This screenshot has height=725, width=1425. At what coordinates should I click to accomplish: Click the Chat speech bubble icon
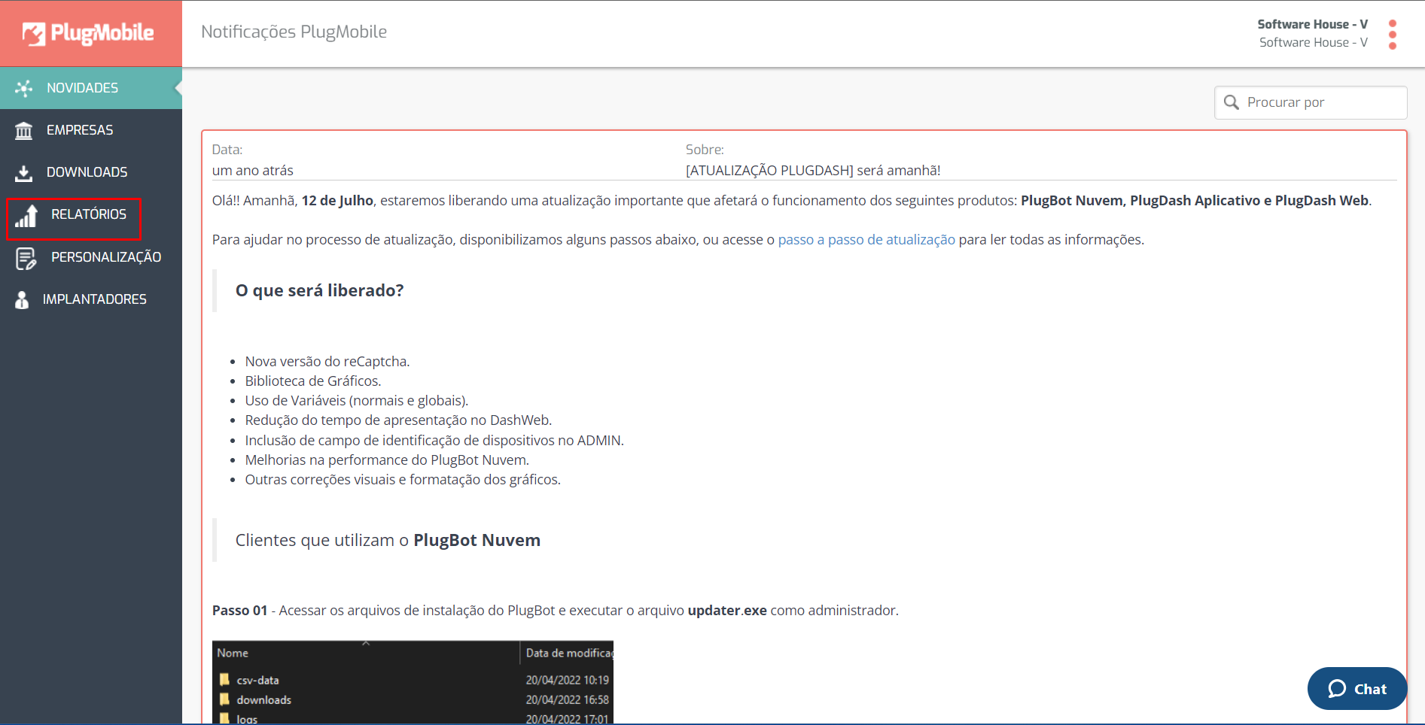[x=1337, y=689]
